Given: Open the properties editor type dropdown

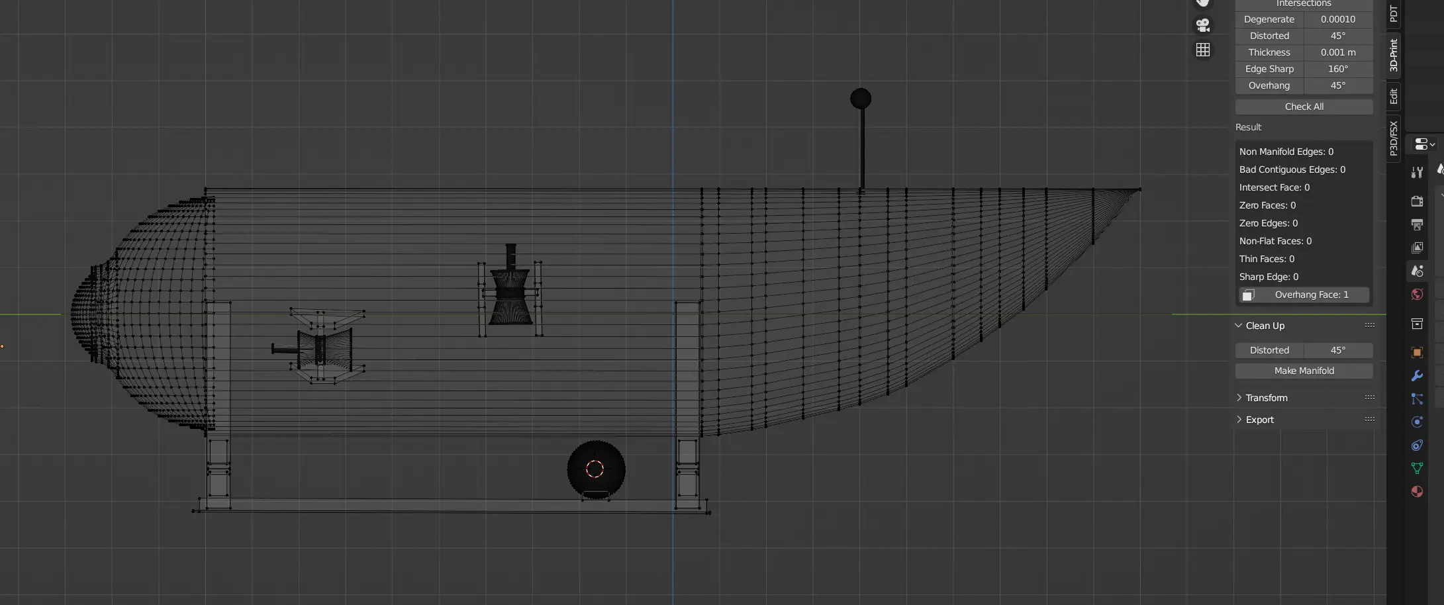Looking at the screenshot, I should [x=1424, y=144].
